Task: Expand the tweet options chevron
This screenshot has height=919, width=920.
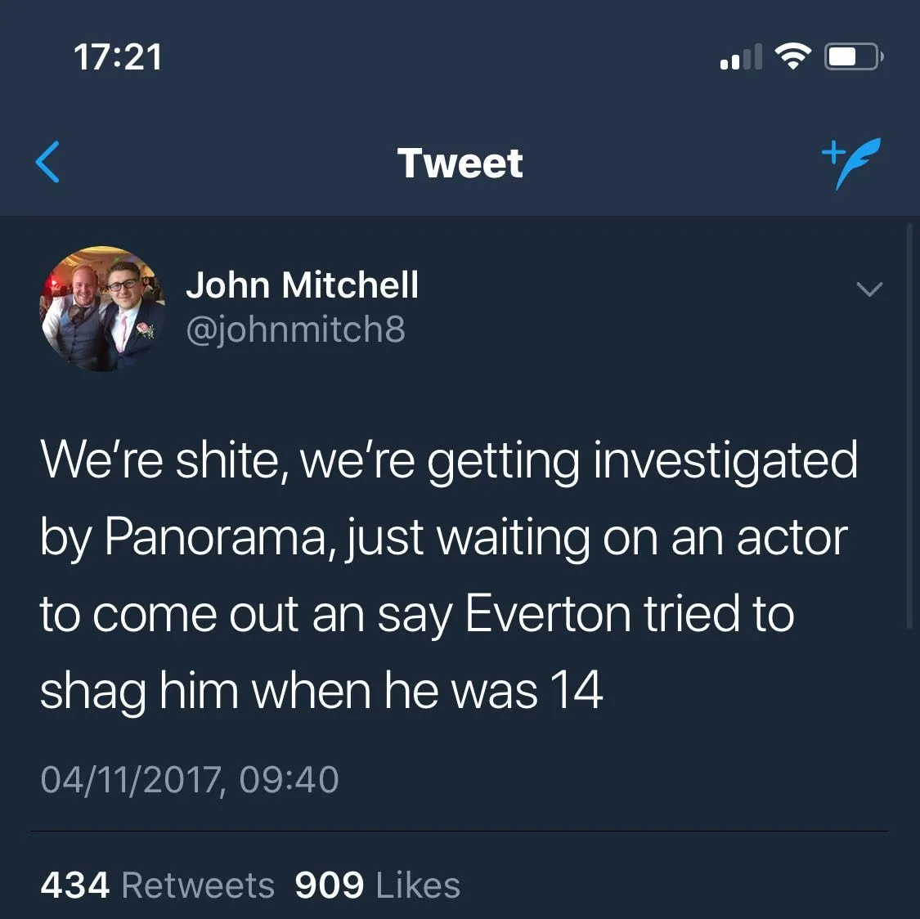Action: tap(868, 289)
